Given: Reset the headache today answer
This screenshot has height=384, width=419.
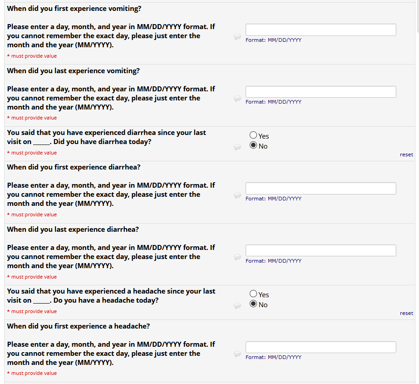Looking at the screenshot, I should pos(406,313).
